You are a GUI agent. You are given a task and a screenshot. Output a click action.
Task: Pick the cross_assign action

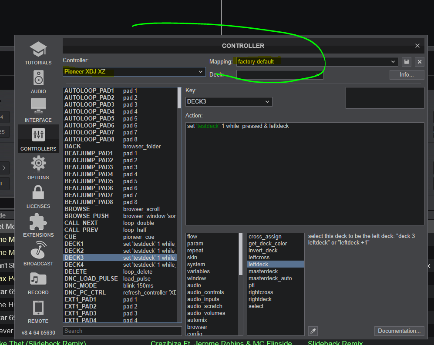[x=276, y=237]
